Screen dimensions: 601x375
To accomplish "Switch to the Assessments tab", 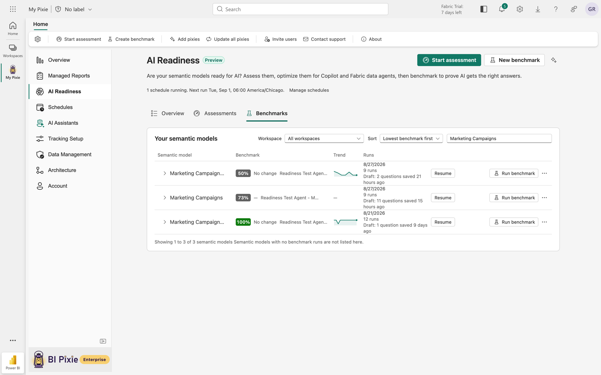I will click(215, 113).
